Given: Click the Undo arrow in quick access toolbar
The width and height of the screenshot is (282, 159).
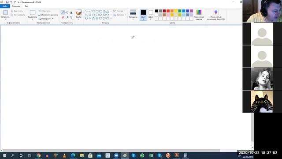Looking at the screenshot, I should tap(11, 2).
